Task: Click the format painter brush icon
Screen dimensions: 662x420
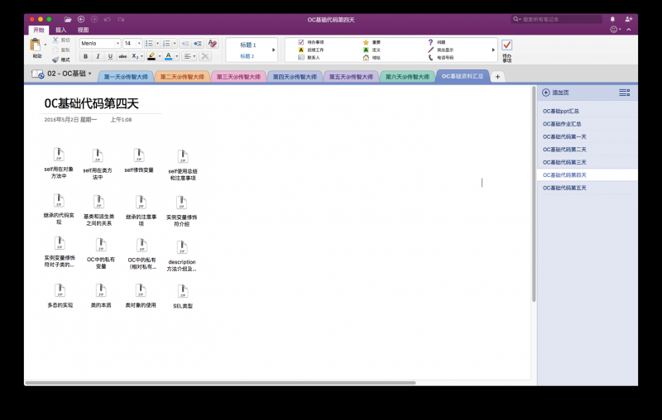Action: click(55, 60)
